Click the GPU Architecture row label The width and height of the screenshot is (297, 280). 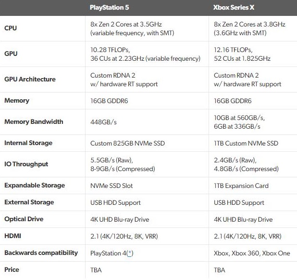click(x=30, y=79)
